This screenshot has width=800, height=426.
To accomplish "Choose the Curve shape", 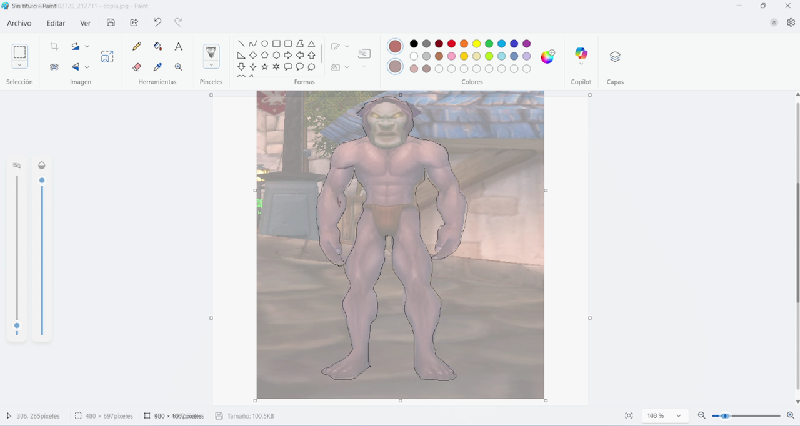I will (x=253, y=44).
